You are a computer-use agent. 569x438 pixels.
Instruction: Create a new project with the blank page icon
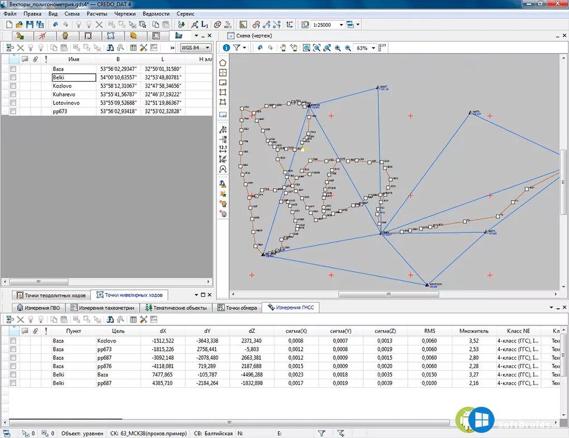pyautogui.click(x=9, y=25)
